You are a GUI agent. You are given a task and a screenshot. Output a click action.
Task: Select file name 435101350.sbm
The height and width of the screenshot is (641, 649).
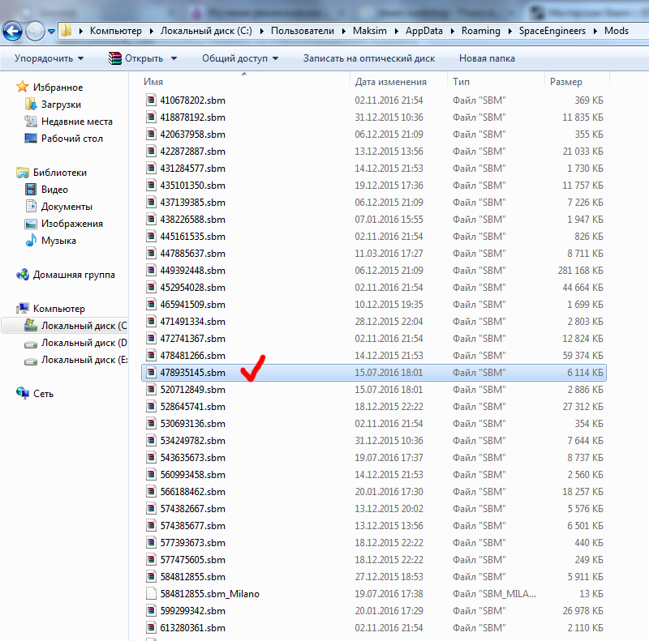(193, 186)
